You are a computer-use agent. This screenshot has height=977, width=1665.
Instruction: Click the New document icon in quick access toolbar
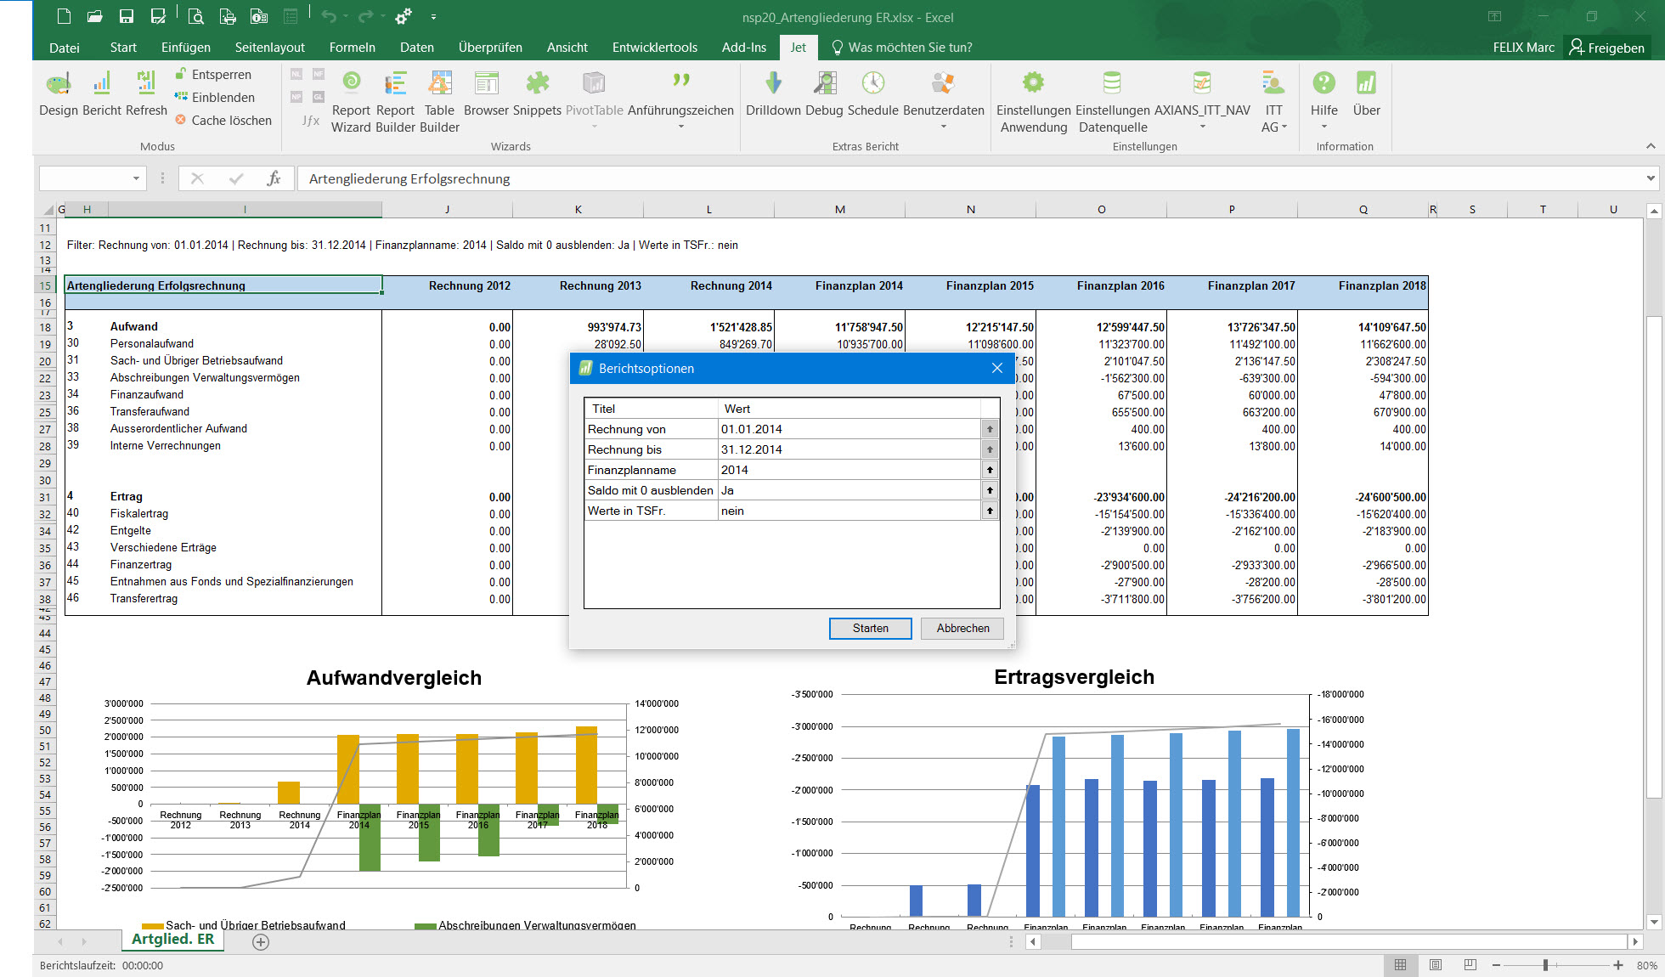[64, 16]
